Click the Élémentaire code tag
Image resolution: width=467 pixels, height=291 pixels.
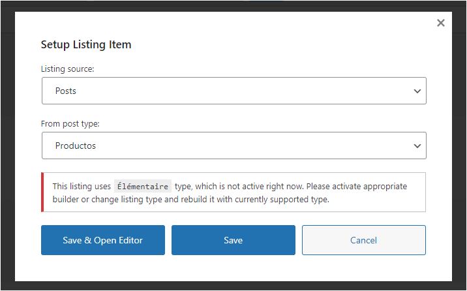point(143,187)
